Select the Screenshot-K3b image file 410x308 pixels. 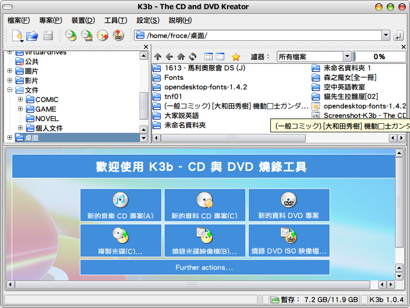pos(359,115)
